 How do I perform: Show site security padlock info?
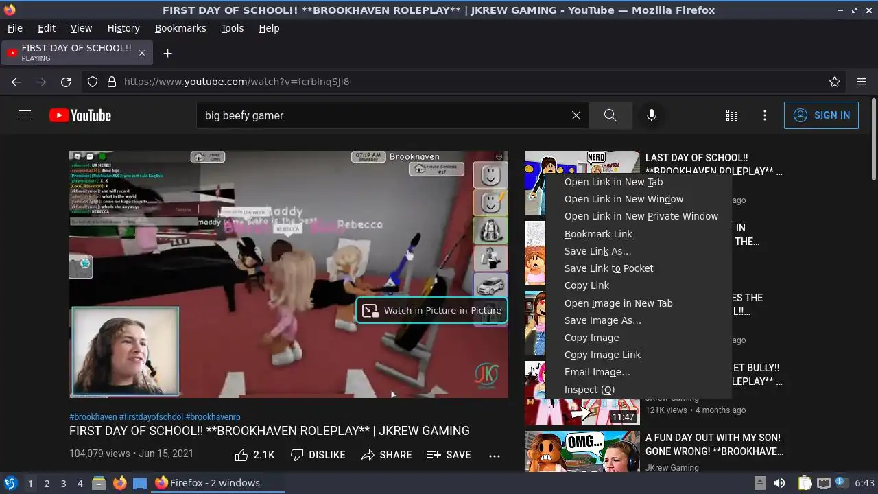(112, 82)
